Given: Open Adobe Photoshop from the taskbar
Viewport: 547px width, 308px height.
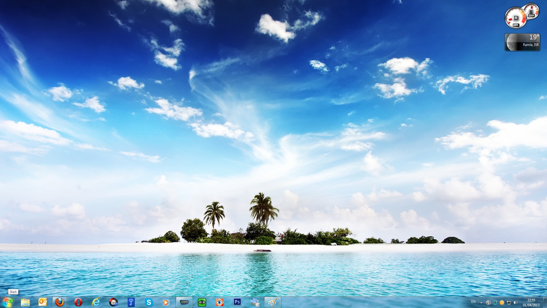Looking at the screenshot, I should [x=237, y=302].
